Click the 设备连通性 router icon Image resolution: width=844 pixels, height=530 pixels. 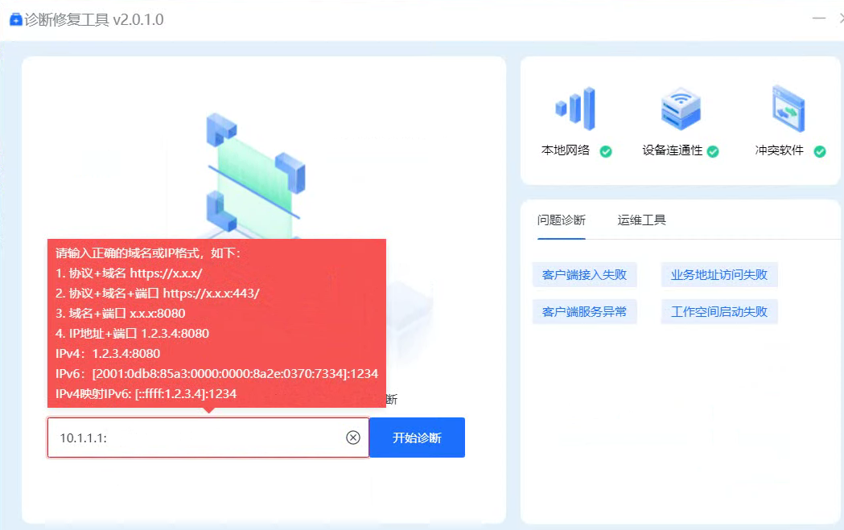[680, 109]
